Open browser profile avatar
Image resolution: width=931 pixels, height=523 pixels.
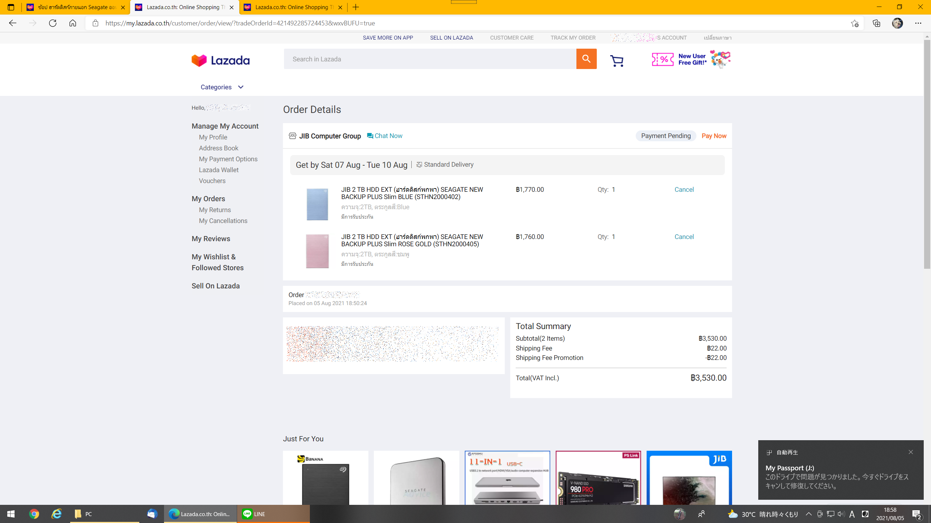[x=898, y=23]
